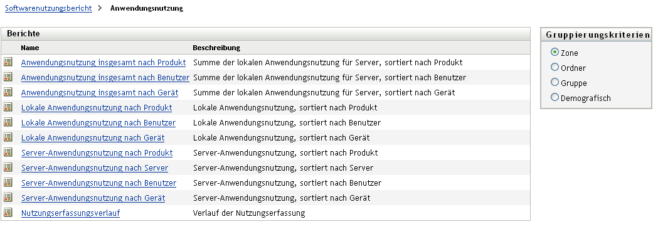Viewport: 658px width, 239px height.
Task: Open Lokale Anwendungsnutzung nach Produkt report
Action: pyautogui.click(x=97, y=108)
